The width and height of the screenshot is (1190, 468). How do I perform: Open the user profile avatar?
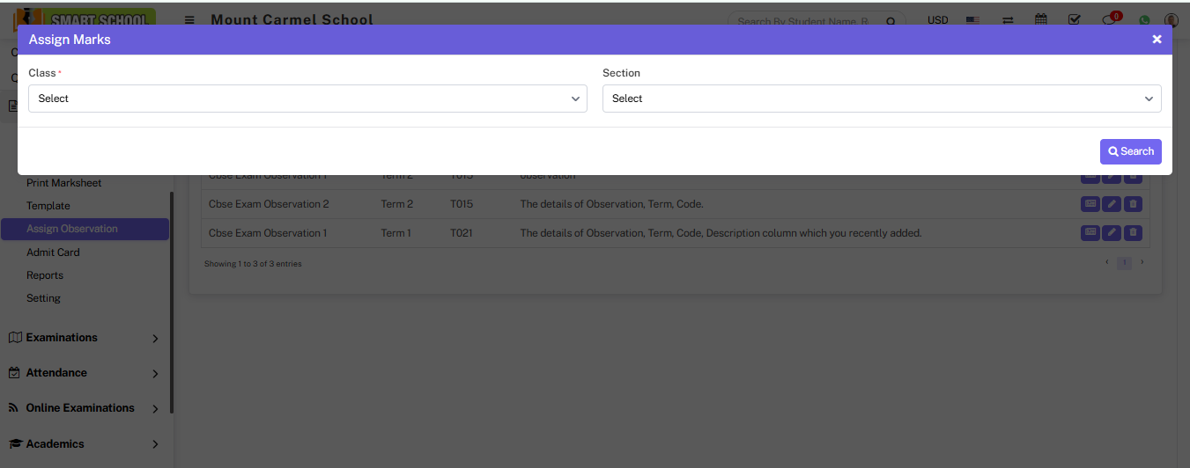tap(1171, 20)
